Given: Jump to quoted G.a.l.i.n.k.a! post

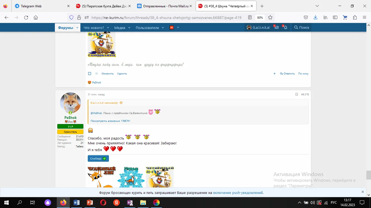Looking at the screenshot, I should click(121, 103).
